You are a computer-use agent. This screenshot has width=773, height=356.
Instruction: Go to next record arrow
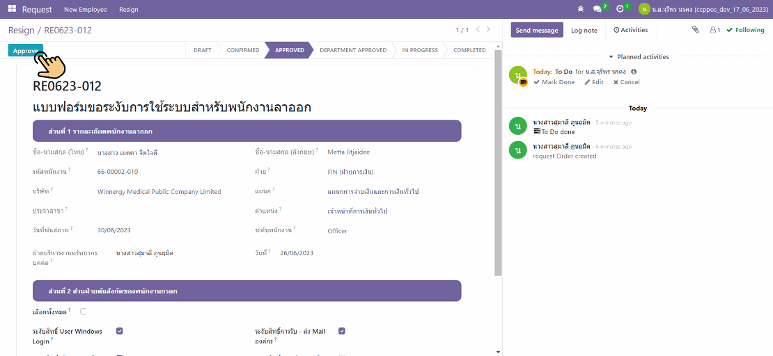coord(490,30)
